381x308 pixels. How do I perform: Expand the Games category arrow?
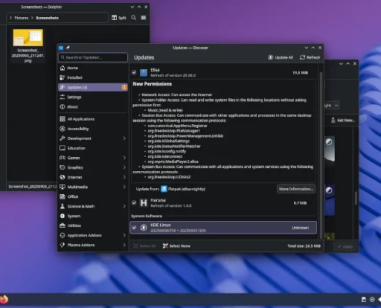click(x=124, y=158)
